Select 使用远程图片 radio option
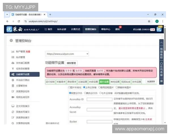170x136 pixels. point(99,87)
